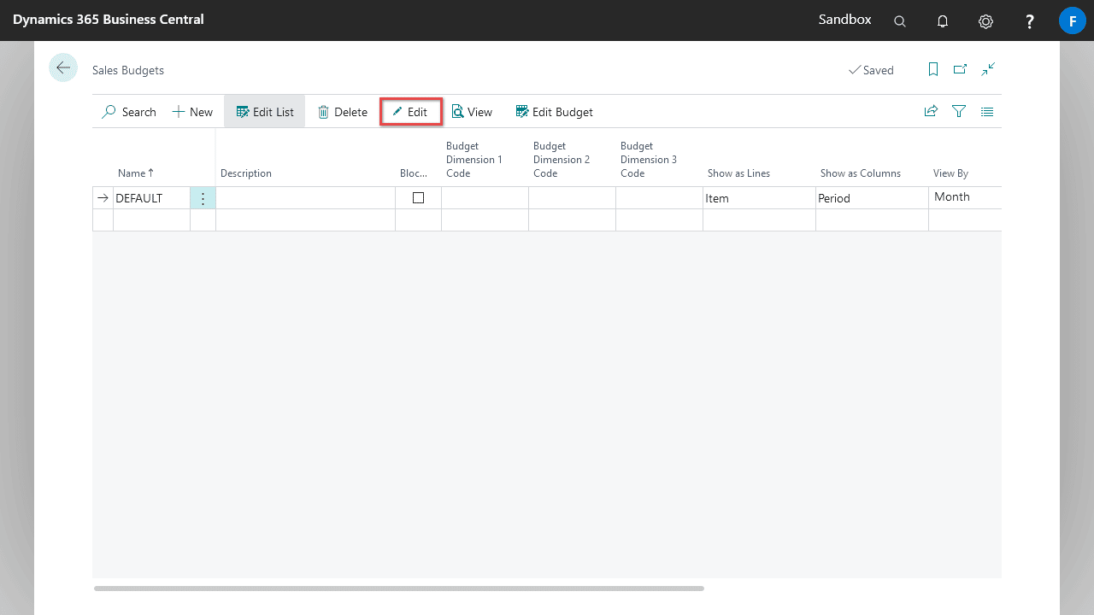Open the bookmark icon for this page
The width and height of the screenshot is (1094, 615).
(933, 69)
